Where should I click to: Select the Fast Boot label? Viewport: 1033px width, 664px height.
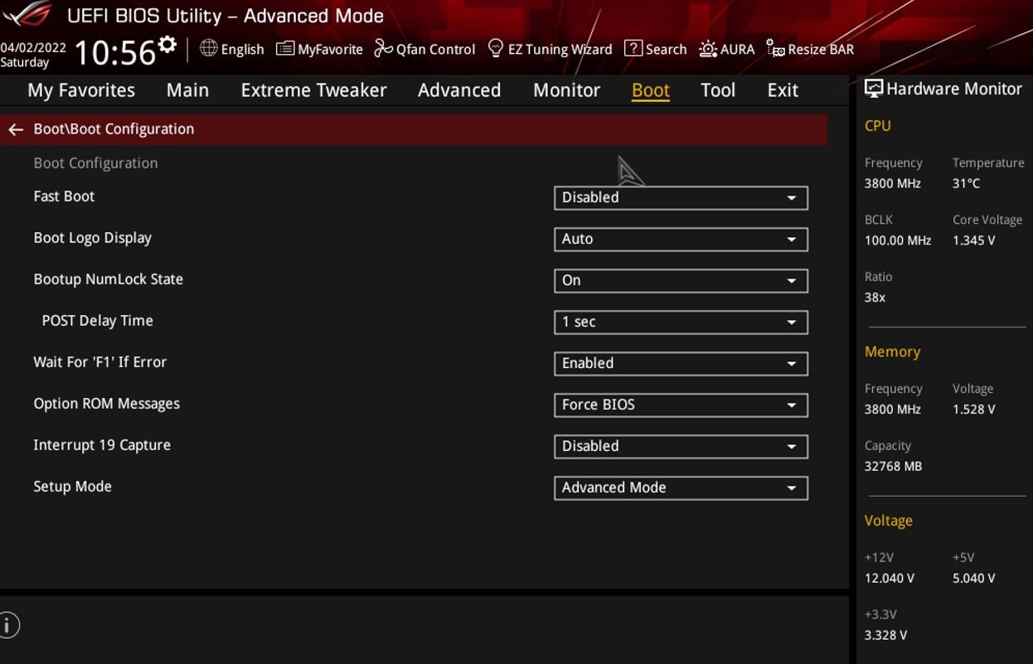[64, 196]
